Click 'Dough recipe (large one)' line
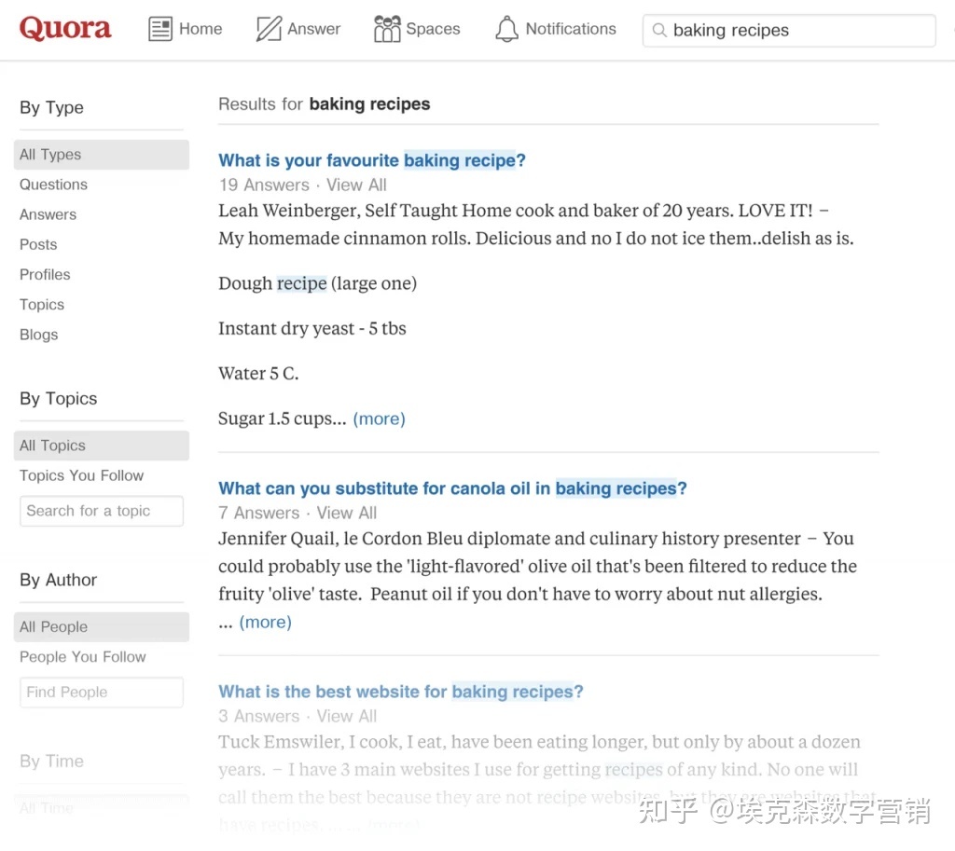Image resolution: width=955 pixels, height=851 pixels. point(318,283)
